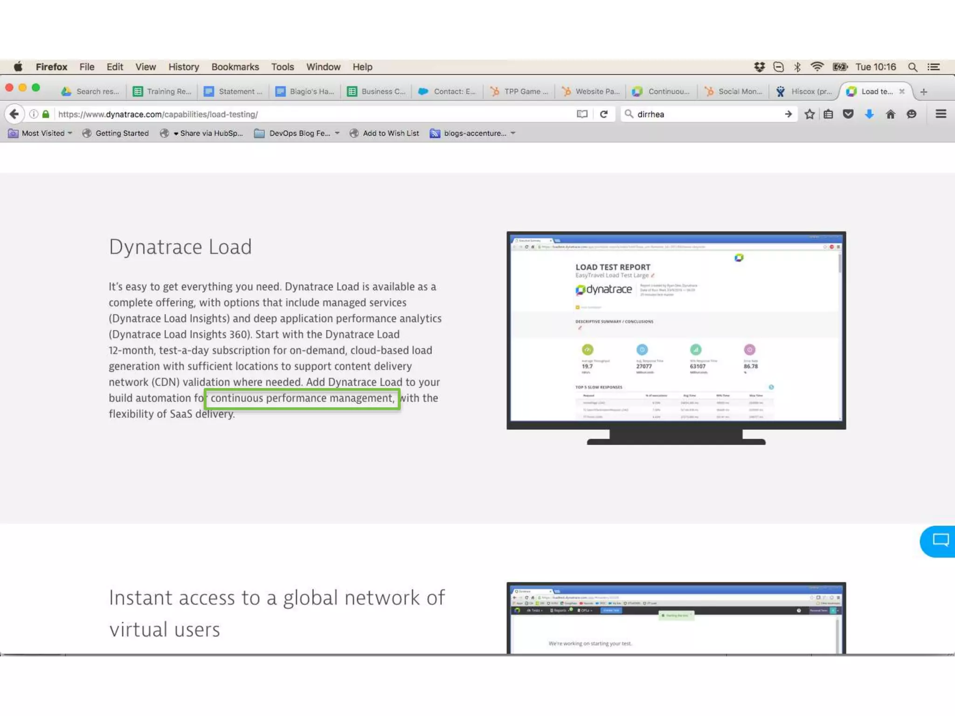Bookmark this page with star icon

pyautogui.click(x=810, y=114)
